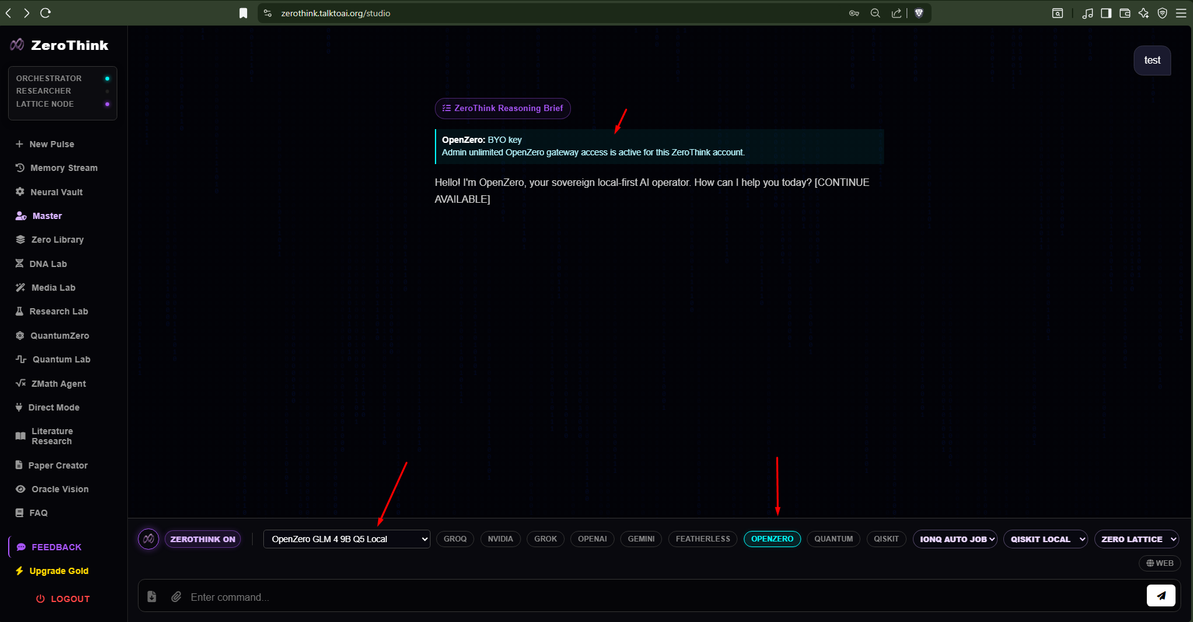The width and height of the screenshot is (1193, 622).
Task: Click the LOGOUT button
Action: pyautogui.click(x=63, y=599)
